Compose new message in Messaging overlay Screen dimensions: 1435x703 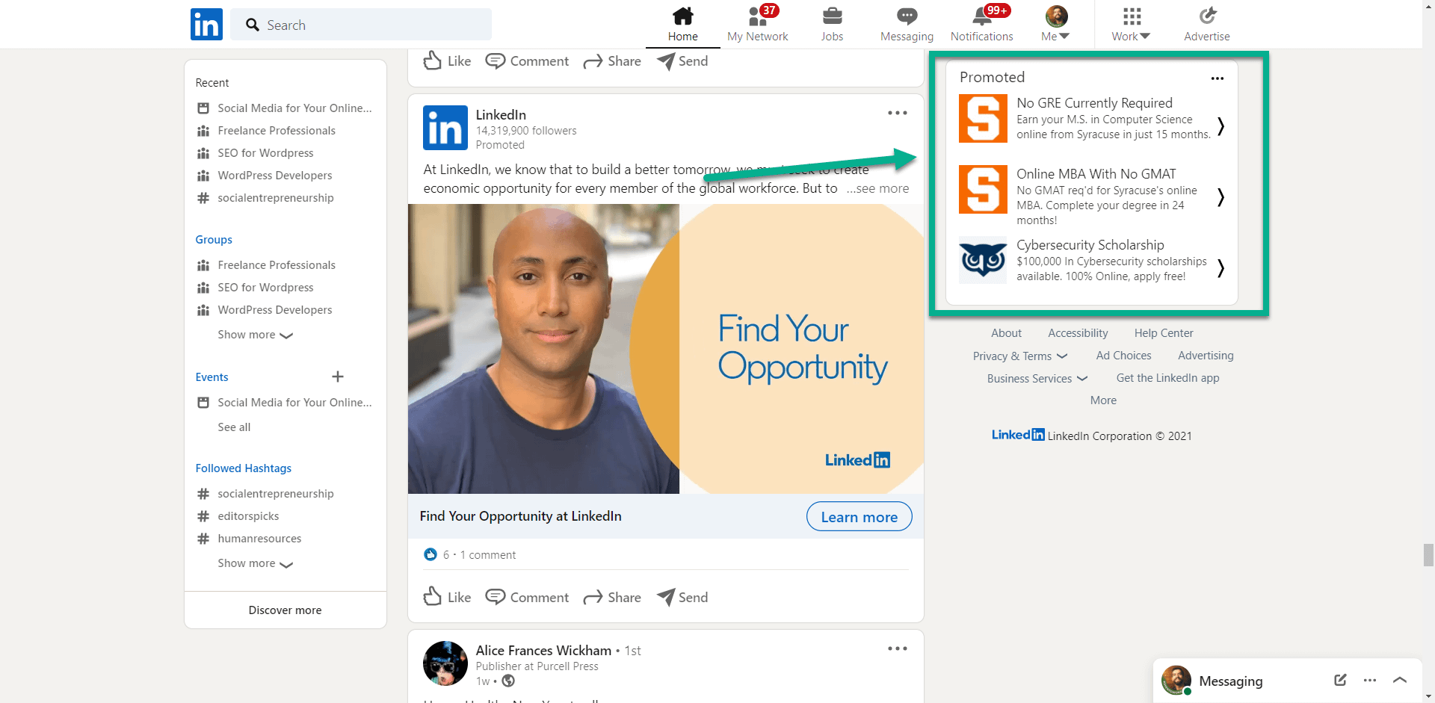pyautogui.click(x=1339, y=680)
